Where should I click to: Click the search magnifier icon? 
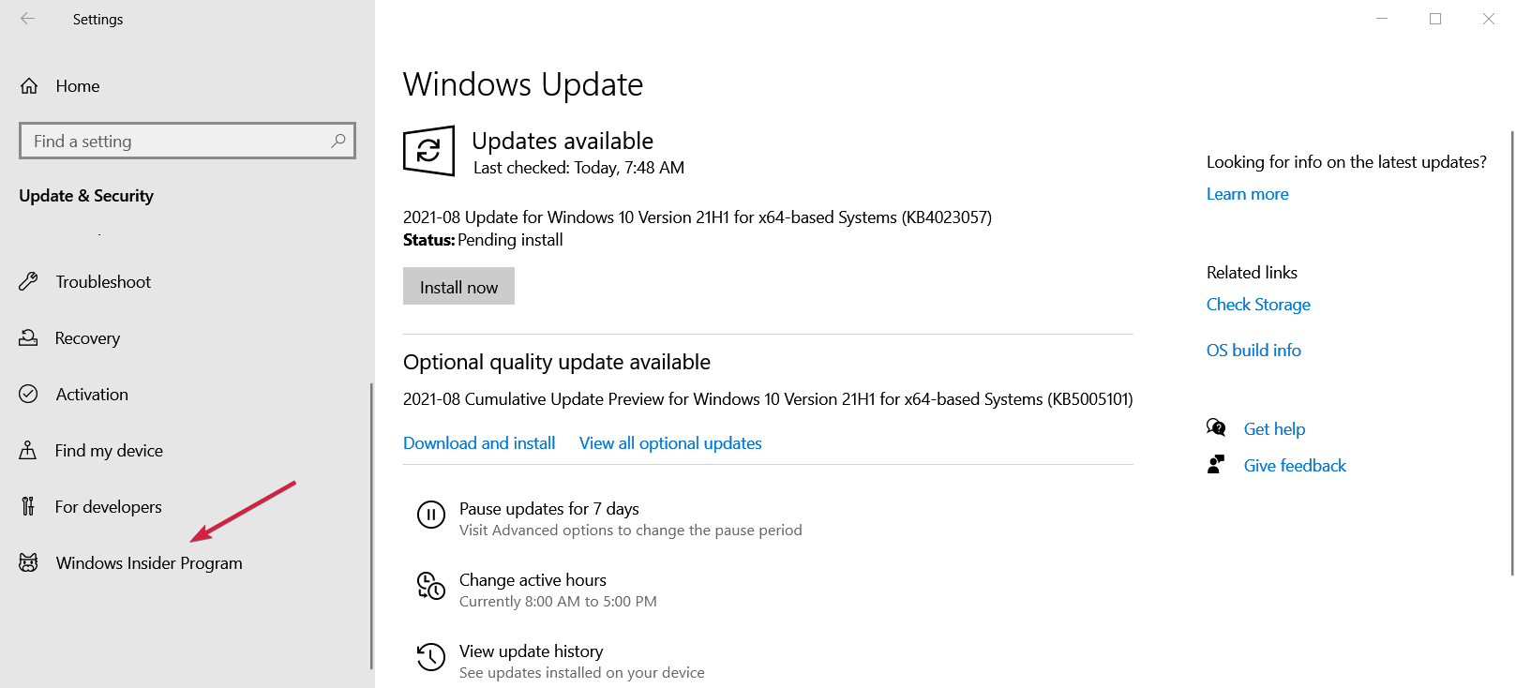pyautogui.click(x=338, y=141)
